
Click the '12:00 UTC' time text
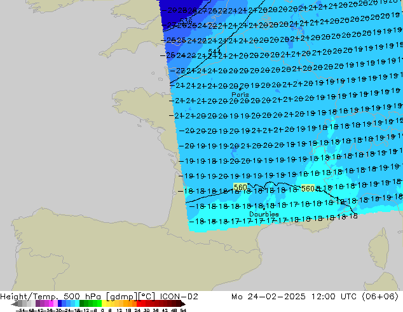(x=334, y=296)
